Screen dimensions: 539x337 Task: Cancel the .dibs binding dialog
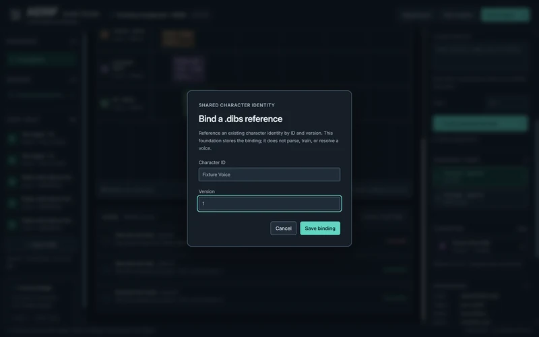coord(283,228)
